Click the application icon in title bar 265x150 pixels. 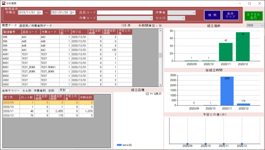pyautogui.click(x=3, y=3)
